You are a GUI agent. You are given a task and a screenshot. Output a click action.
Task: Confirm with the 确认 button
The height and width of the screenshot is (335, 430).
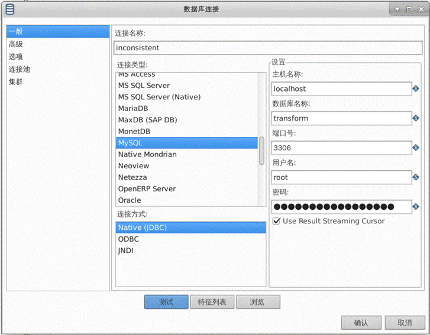pos(361,323)
